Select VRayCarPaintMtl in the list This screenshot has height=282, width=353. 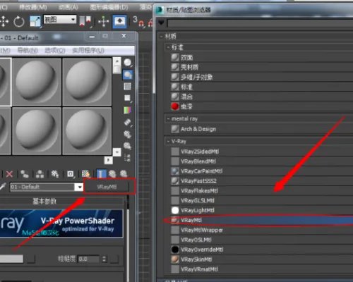tap(262, 171)
